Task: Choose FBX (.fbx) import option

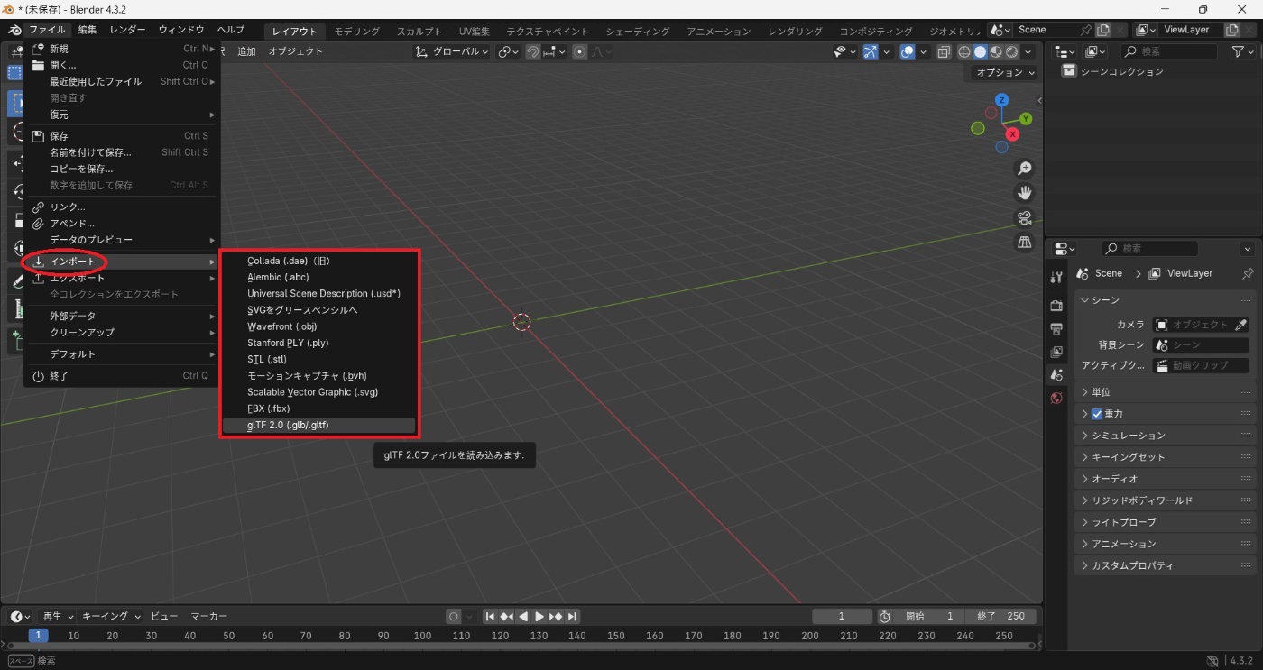Action: 318,408
